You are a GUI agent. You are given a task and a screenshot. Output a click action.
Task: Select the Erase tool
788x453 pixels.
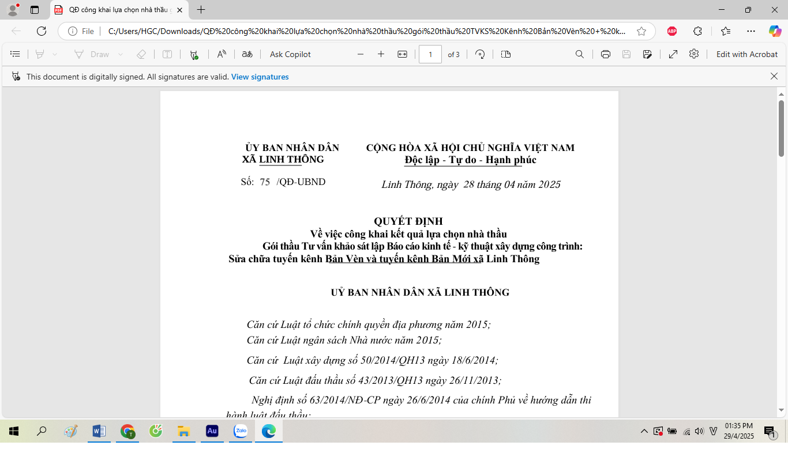click(x=141, y=54)
